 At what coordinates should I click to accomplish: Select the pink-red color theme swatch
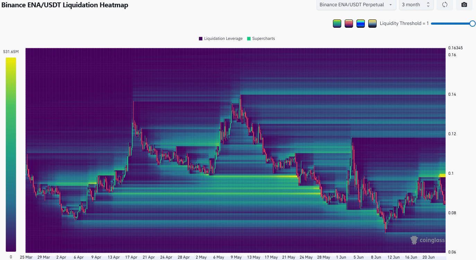click(x=349, y=24)
